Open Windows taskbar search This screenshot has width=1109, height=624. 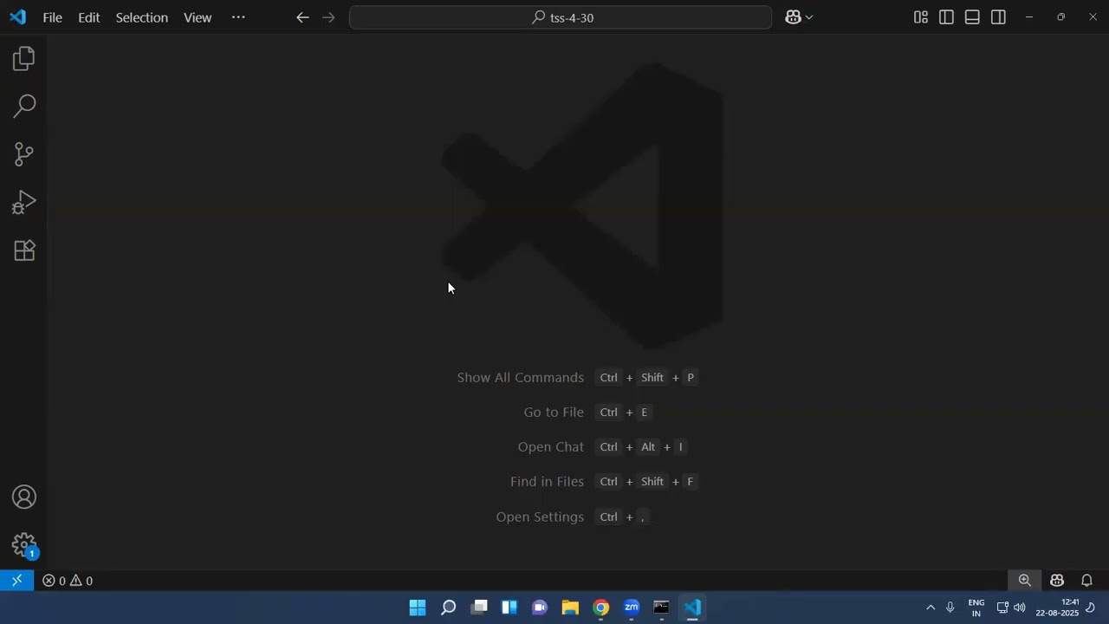pos(448,608)
